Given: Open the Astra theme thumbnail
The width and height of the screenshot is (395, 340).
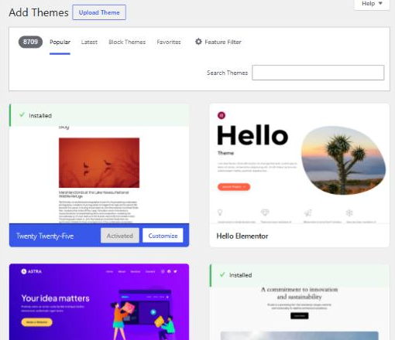Looking at the screenshot, I should tap(99, 302).
